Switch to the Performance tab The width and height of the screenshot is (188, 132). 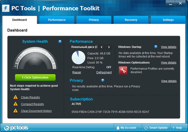click(57, 20)
